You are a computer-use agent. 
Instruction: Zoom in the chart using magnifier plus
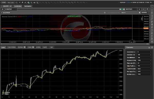(x=22, y=3)
